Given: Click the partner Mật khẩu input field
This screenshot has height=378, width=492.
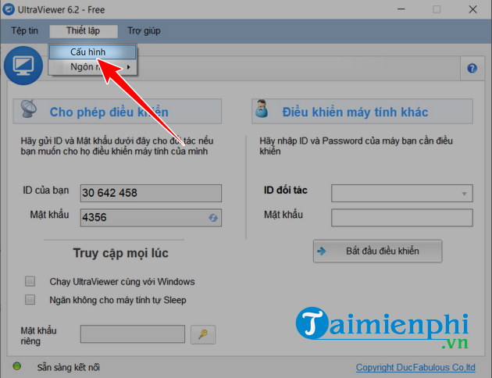Looking at the screenshot, I should 401,216.
